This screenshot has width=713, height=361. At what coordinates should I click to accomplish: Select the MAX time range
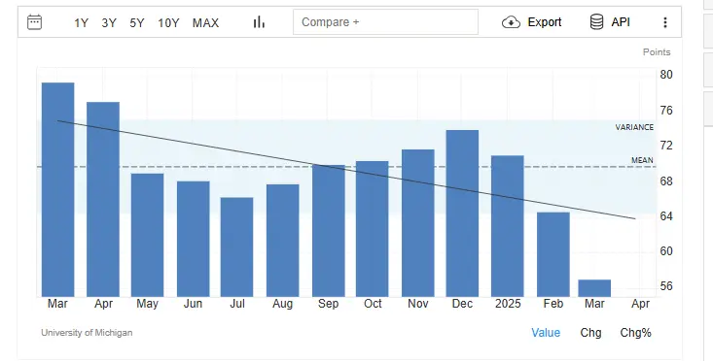pos(205,22)
